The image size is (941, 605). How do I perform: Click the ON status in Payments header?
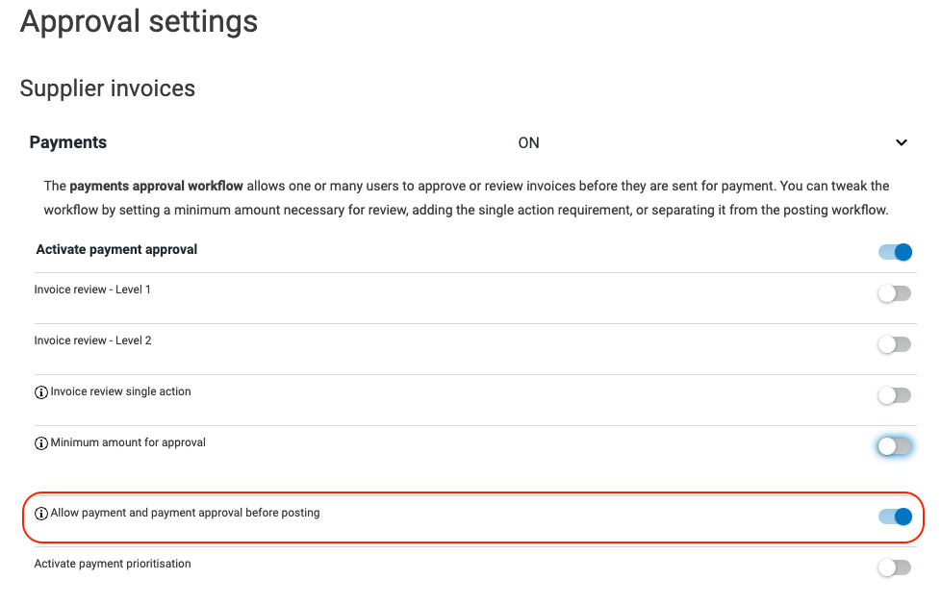tap(529, 143)
